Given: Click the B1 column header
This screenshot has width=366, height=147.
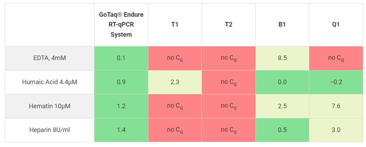Looking at the screenshot, I should 282,24.
